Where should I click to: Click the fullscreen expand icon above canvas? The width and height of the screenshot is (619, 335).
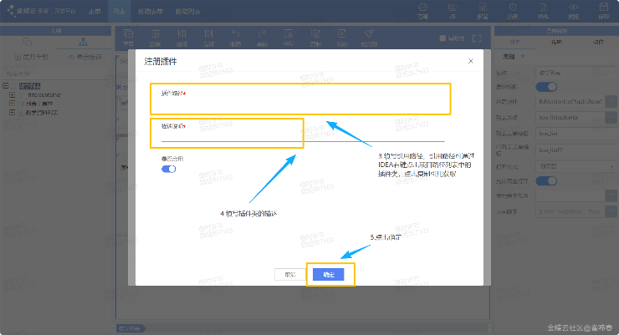pos(477,38)
